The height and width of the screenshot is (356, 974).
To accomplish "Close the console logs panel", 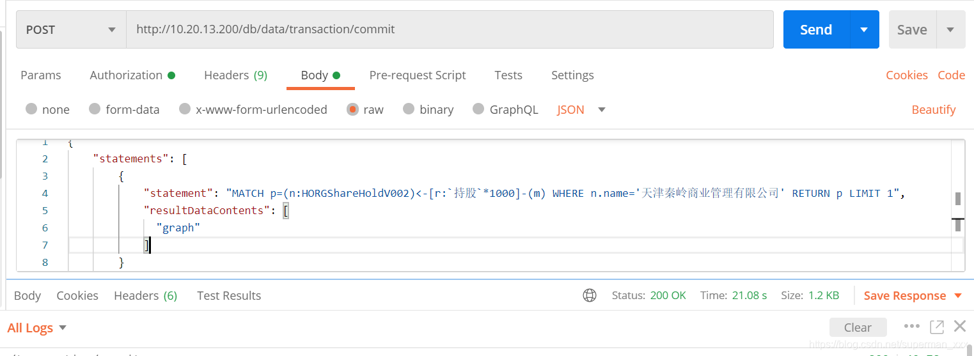I will 960,327.
